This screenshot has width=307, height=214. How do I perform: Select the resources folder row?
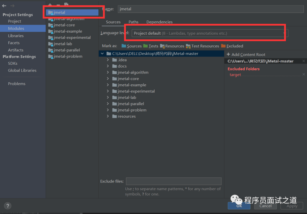point(161,116)
